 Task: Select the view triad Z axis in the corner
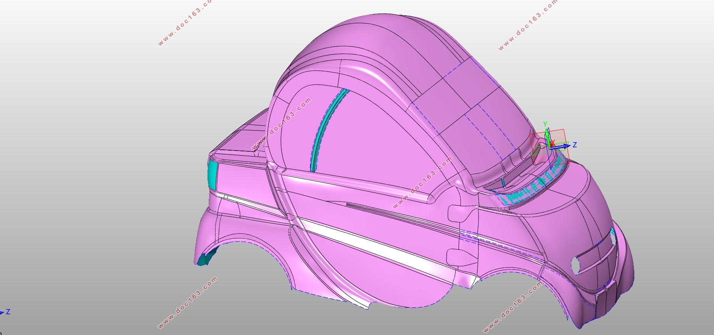coord(5,312)
